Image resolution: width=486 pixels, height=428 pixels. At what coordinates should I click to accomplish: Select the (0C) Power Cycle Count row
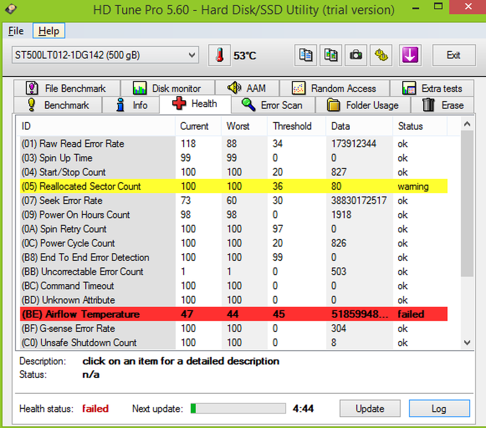[234, 243]
